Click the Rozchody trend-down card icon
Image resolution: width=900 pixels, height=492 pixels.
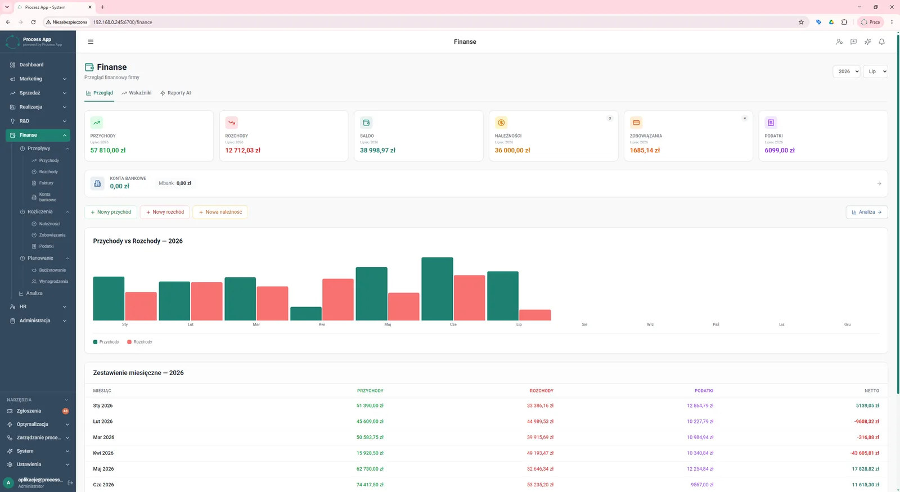232,123
